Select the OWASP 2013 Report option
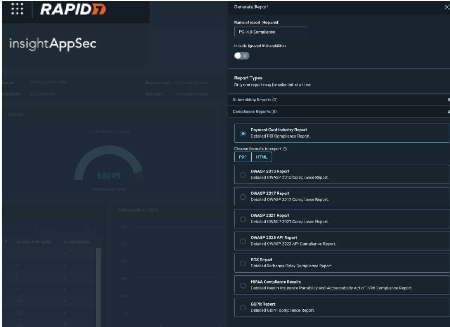The width and height of the screenshot is (450, 327). tap(243, 175)
